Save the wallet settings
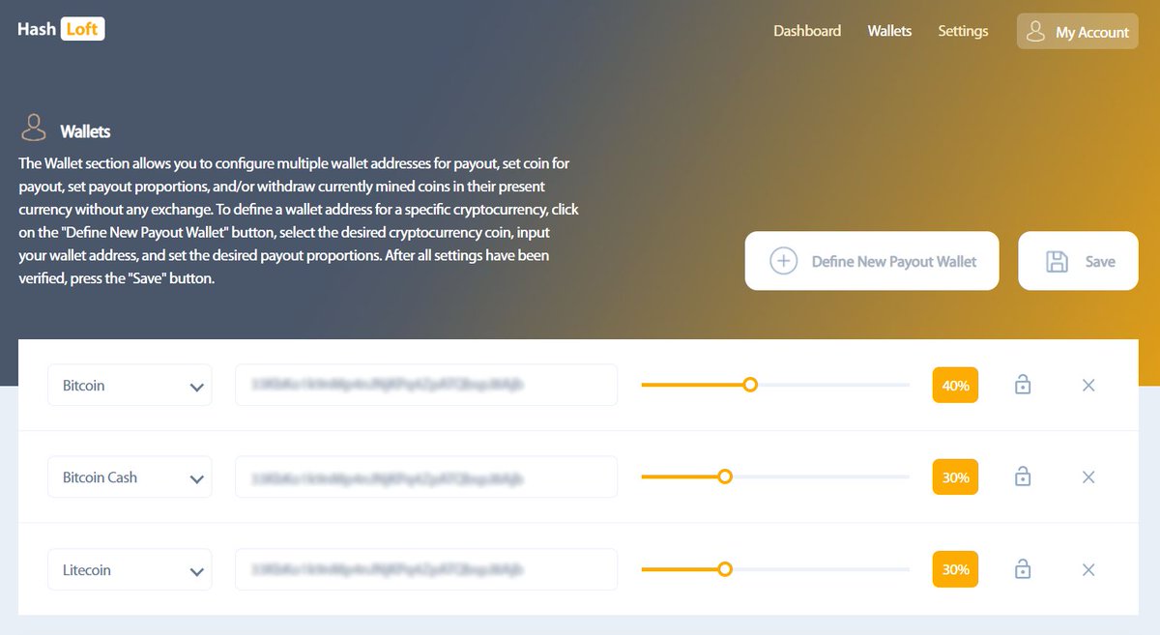 pos(1079,261)
